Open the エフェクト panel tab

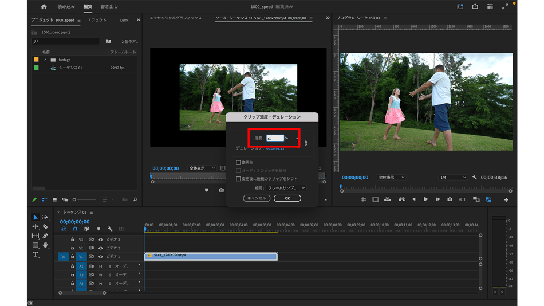click(x=97, y=20)
